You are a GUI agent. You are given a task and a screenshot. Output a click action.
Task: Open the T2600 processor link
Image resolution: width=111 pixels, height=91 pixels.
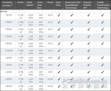click(x=9, y=22)
